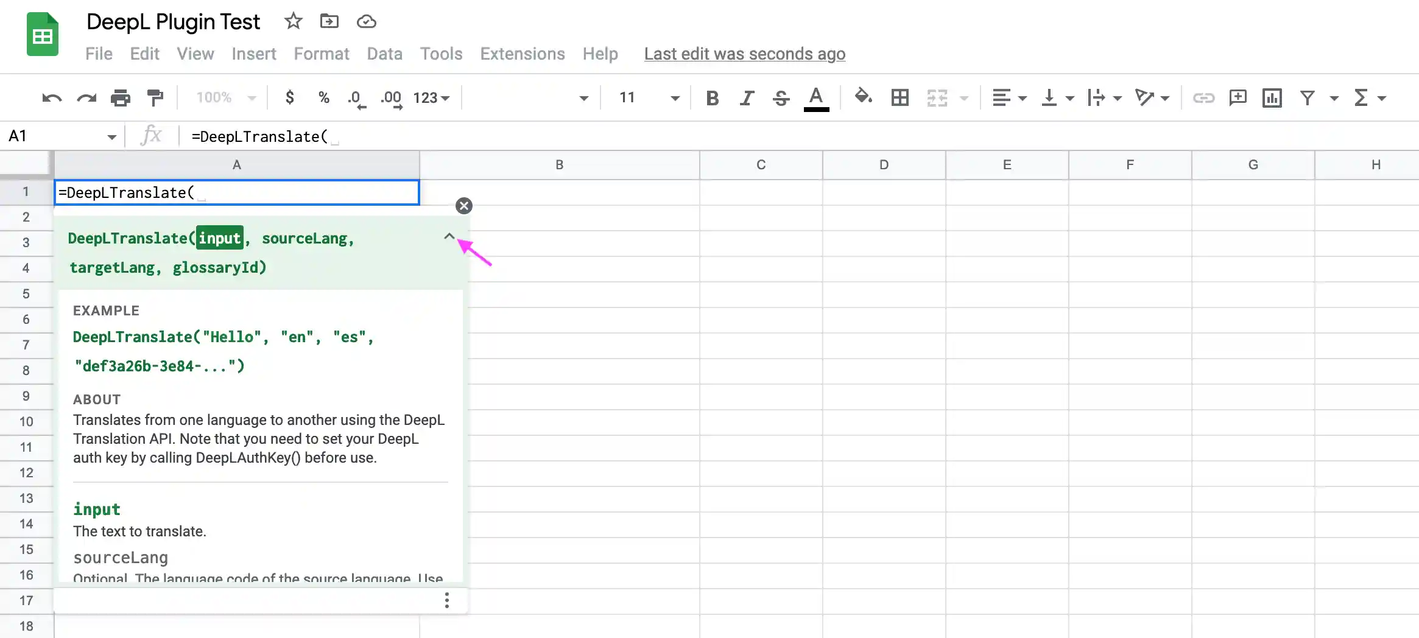The width and height of the screenshot is (1419, 638).
Task: Open the text color picker
Action: click(x=817, y=97)
